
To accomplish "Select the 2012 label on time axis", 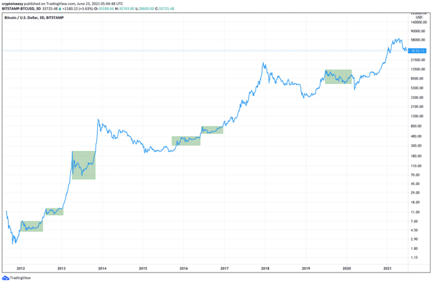I will click(x=21, y=269).
